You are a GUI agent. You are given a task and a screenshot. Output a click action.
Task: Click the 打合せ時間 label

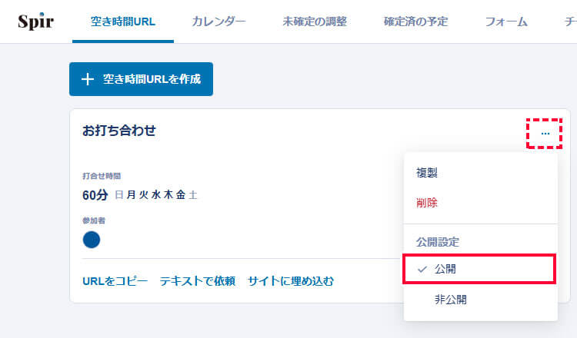click(102, 176)
